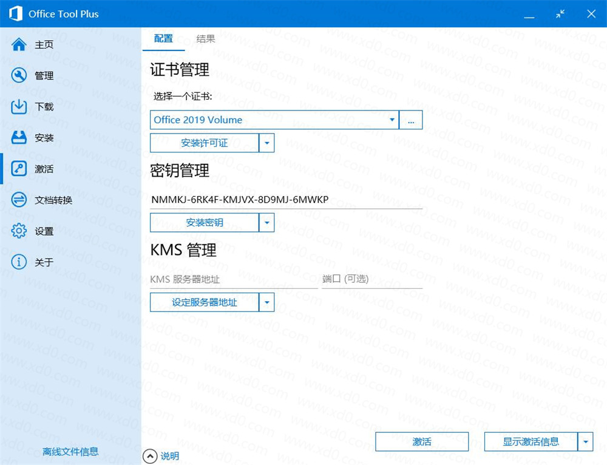This screenshot has width=607, height=465.
Task: Click the key icon beside 激活
Action: pos(19,169)
